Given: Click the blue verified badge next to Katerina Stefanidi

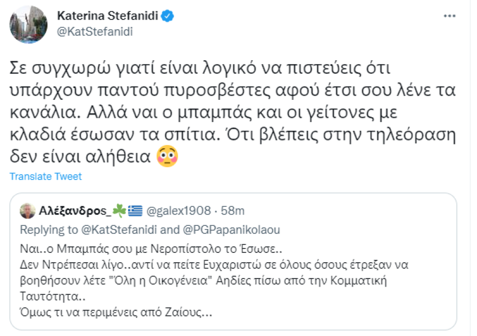Looking at the screenshot, I should tap(165, 16).
